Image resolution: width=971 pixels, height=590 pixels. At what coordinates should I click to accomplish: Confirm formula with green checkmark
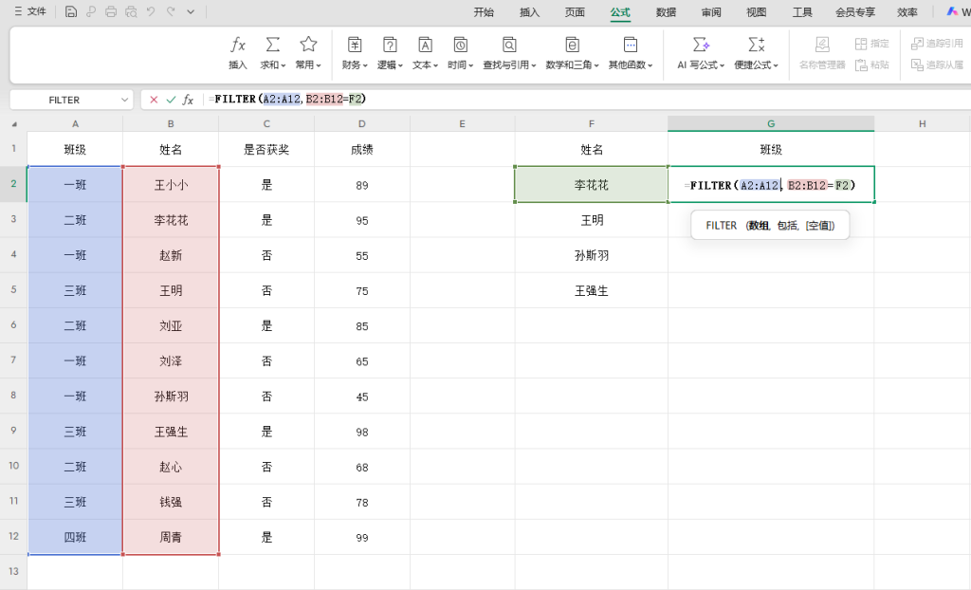tap(171, 100)
